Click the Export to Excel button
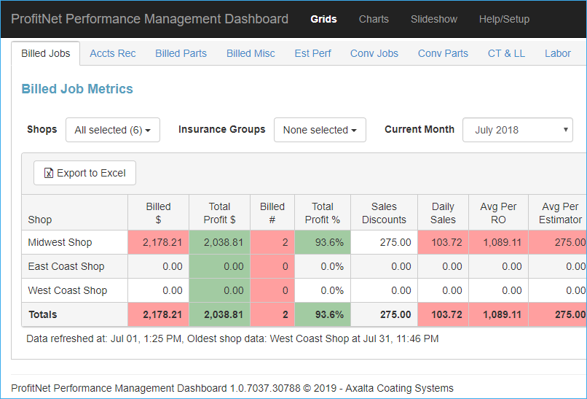Screen dimensions: 587x399 (84, 173)
